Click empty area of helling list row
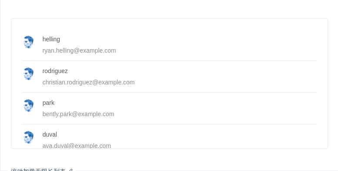338x171 pixels. click(216, 45)
